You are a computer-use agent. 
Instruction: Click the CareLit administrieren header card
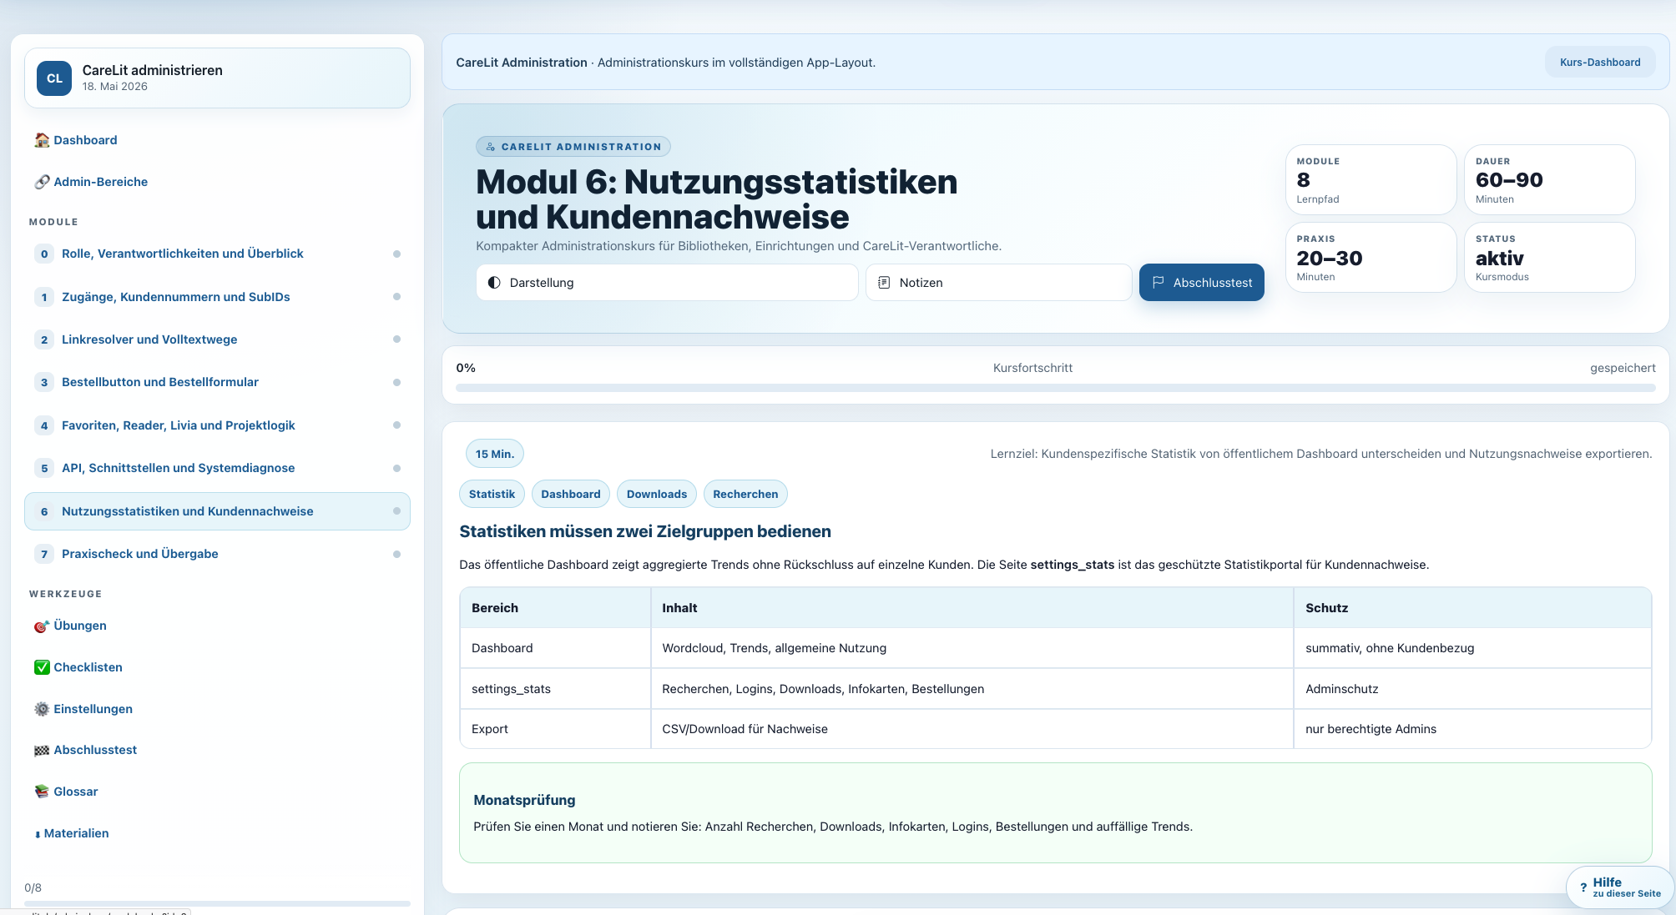(x=217, y=78)
